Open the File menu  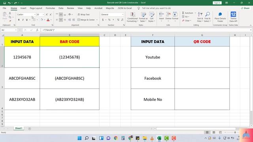point(4,8)
